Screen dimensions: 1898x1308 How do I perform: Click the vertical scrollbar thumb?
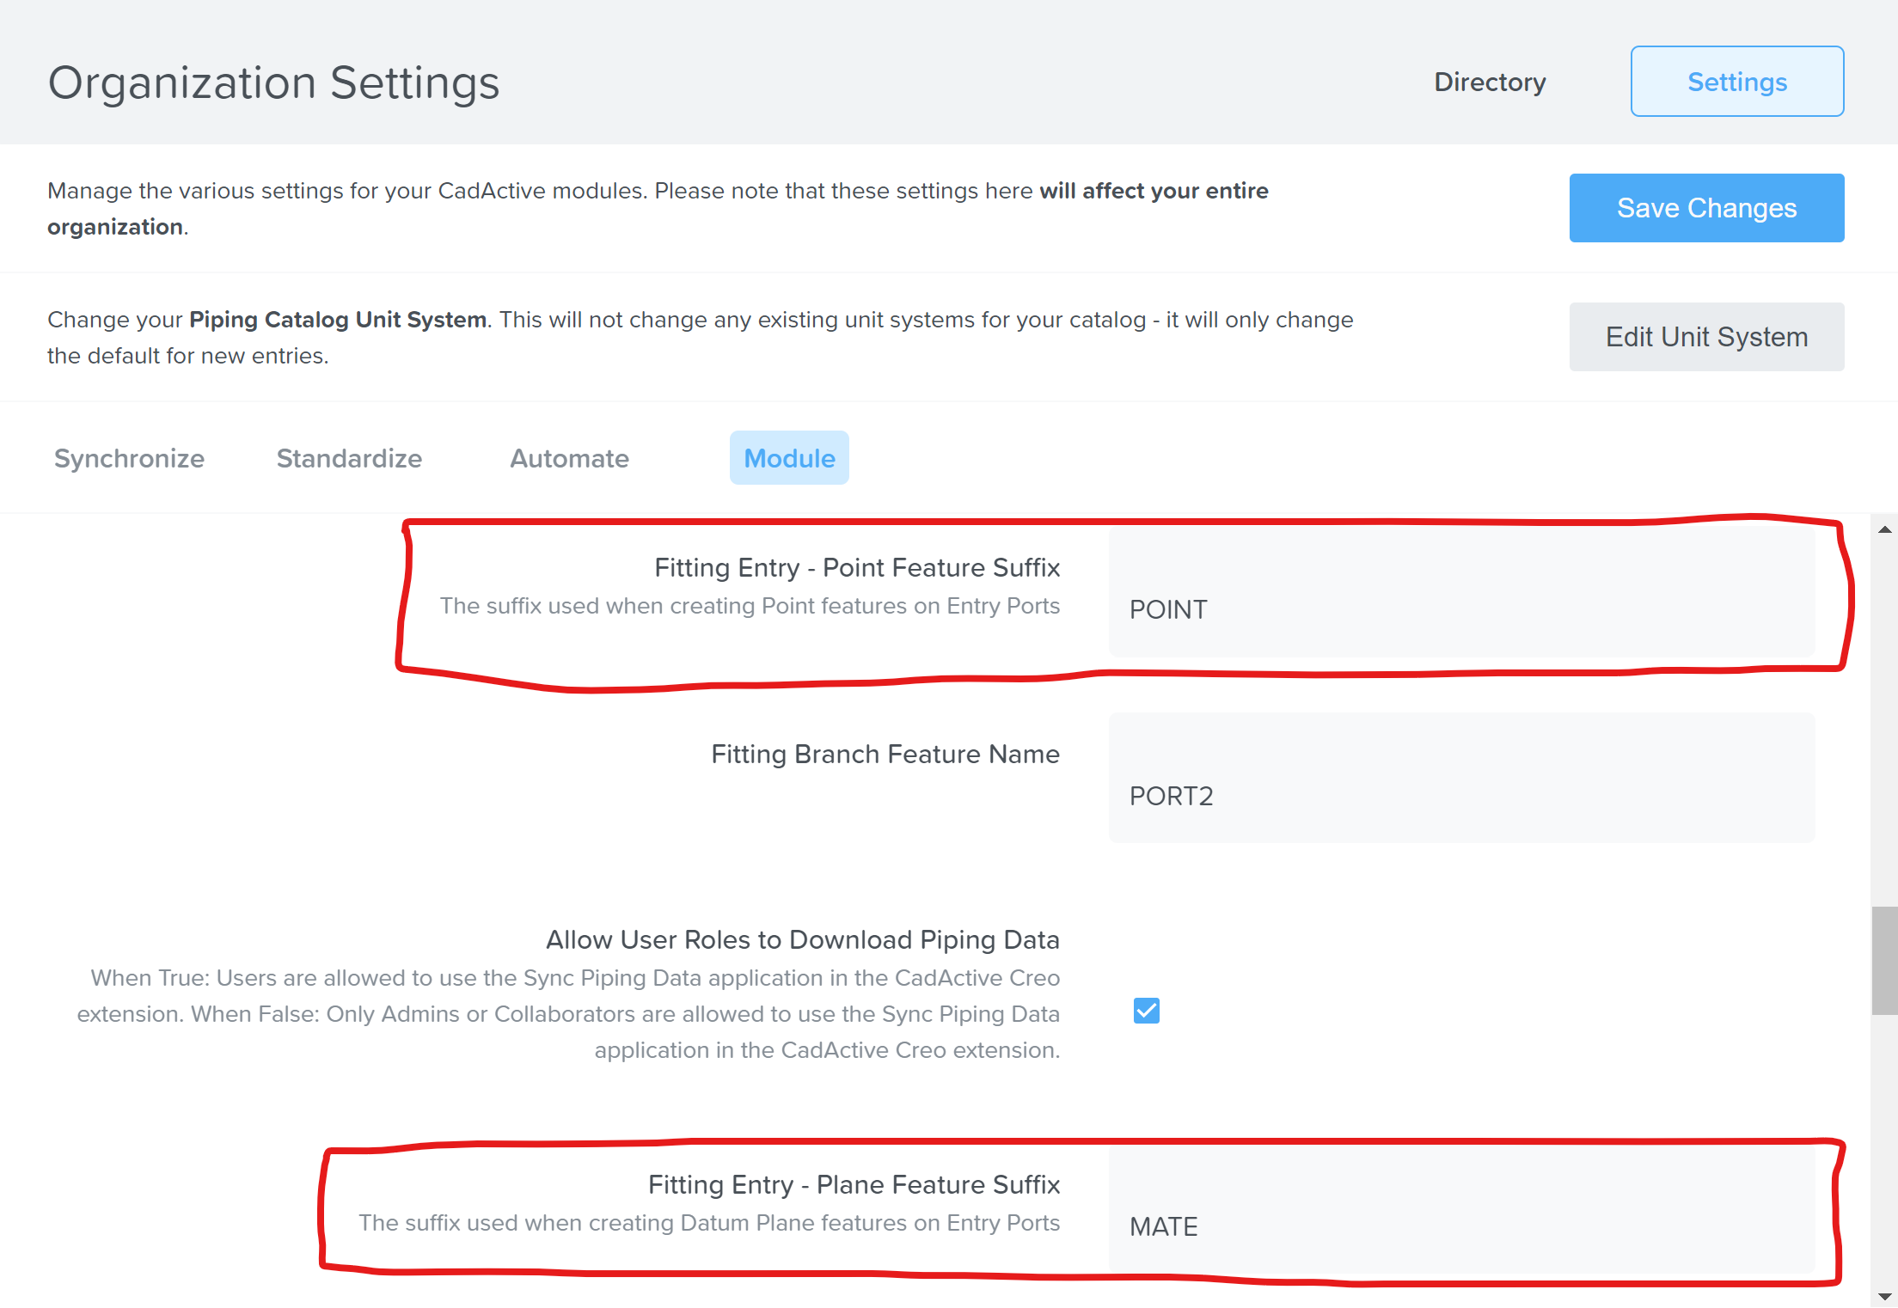pyautogui.click(x=1884, y=961)
